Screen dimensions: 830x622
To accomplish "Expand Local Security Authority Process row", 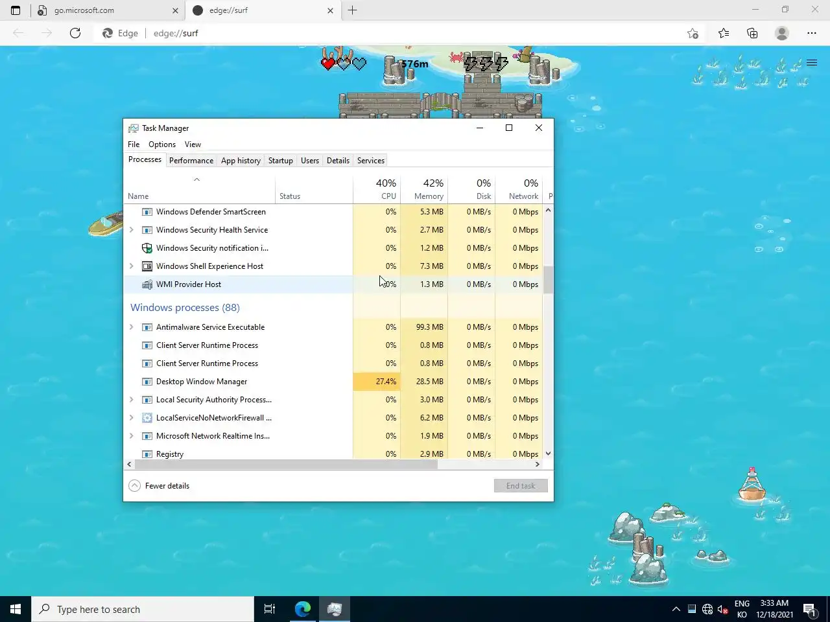I will 132,400.
